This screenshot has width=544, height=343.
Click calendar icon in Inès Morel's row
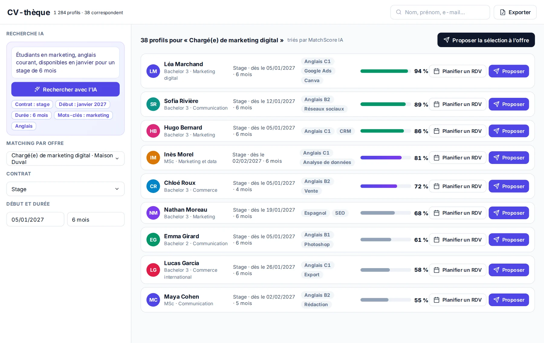(x=436, y=158)
